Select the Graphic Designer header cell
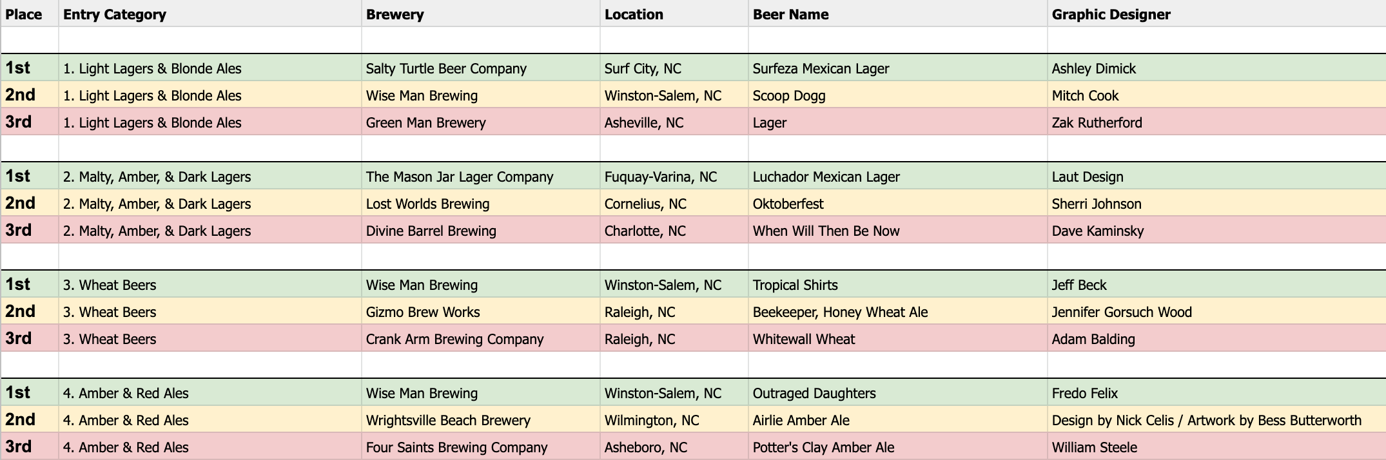1386x460 pixels. pos(1217,14)
